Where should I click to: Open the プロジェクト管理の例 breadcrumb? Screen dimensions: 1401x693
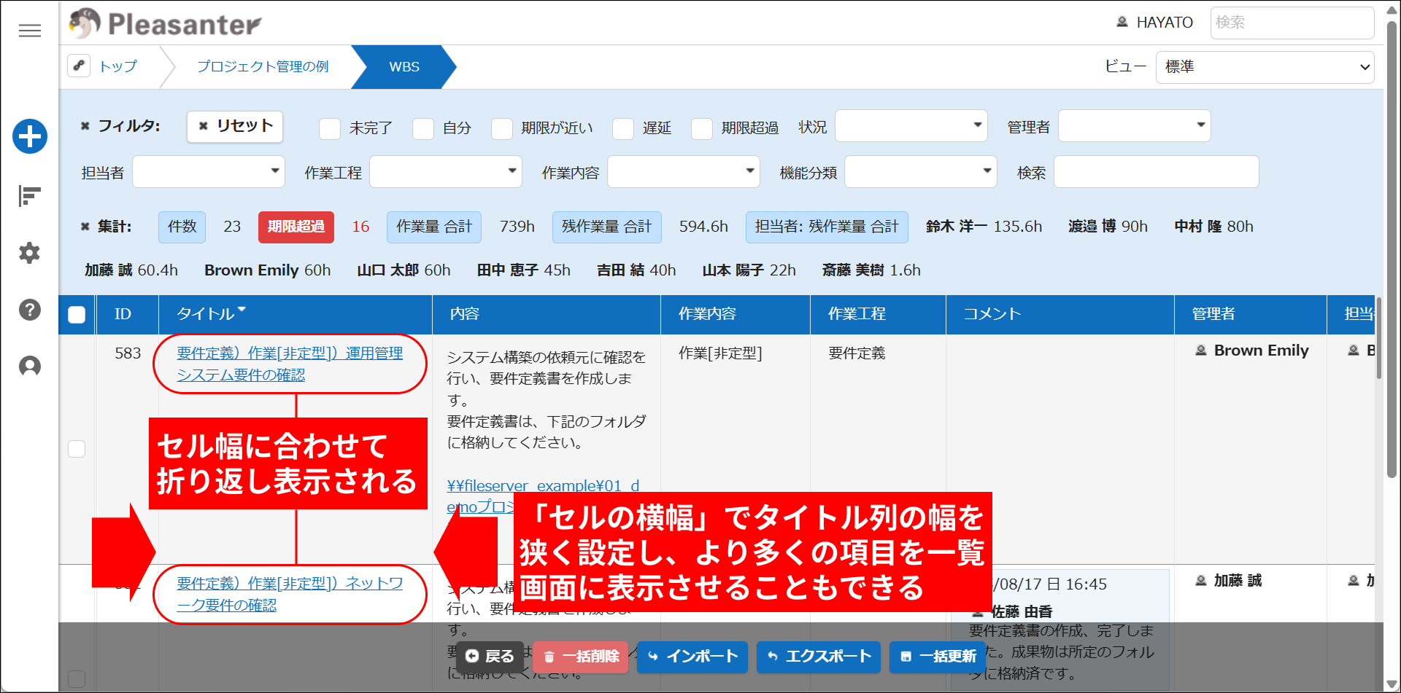click(263, 66)
